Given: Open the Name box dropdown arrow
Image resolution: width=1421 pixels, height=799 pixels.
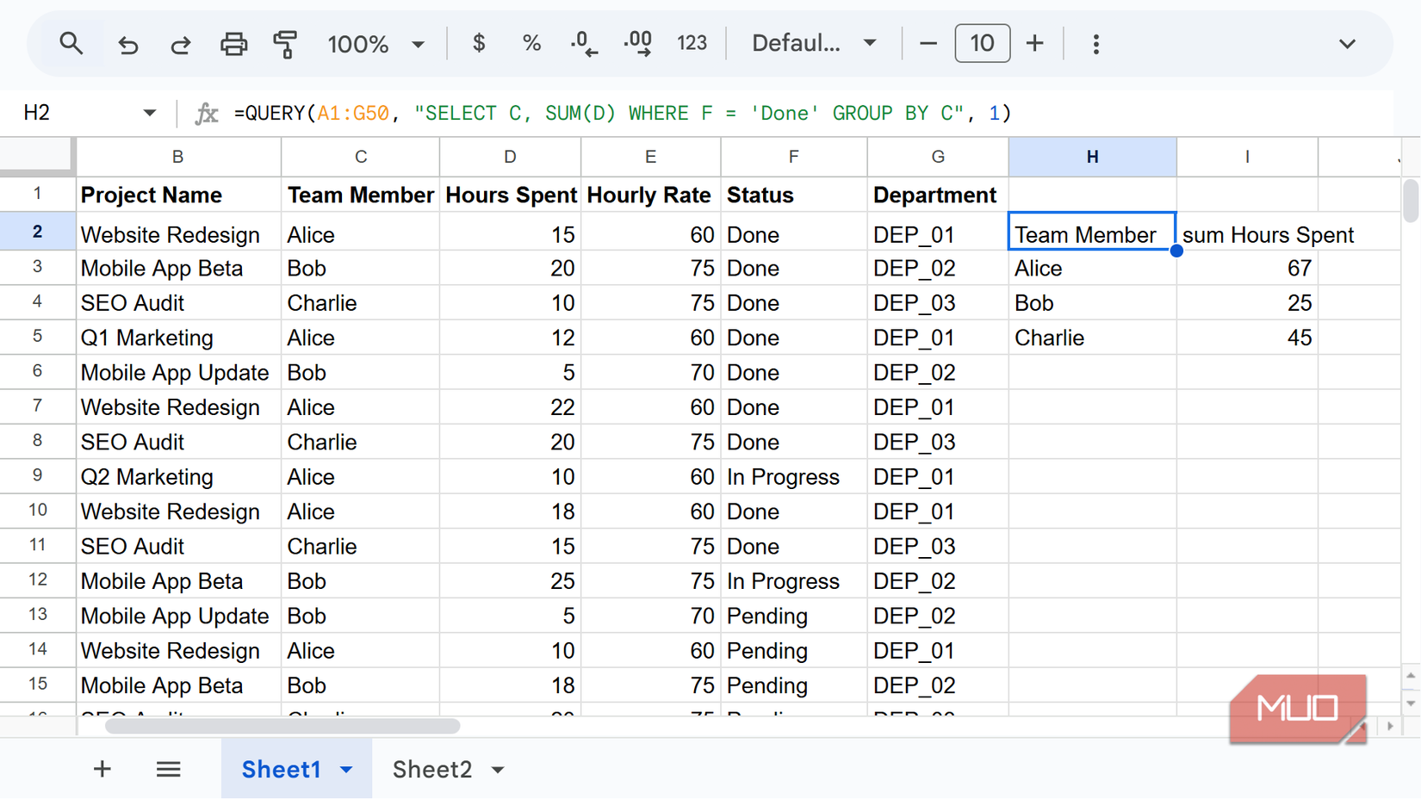Looking at the screenshot, I should pyautogui.click(x=149, y=113).
